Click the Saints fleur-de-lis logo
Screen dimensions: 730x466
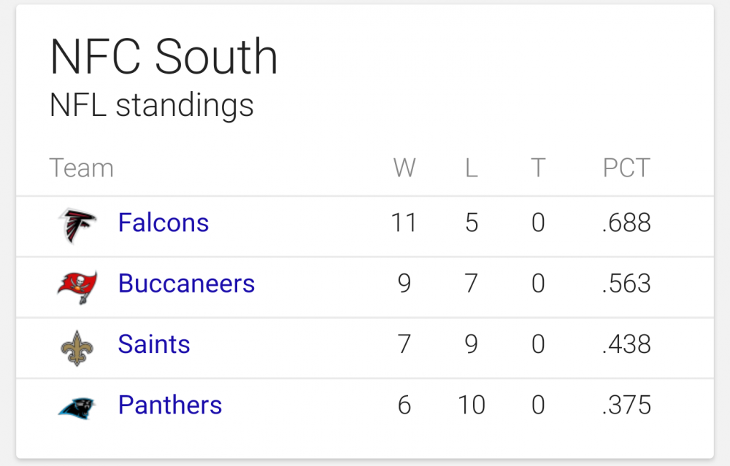[77, 348]
